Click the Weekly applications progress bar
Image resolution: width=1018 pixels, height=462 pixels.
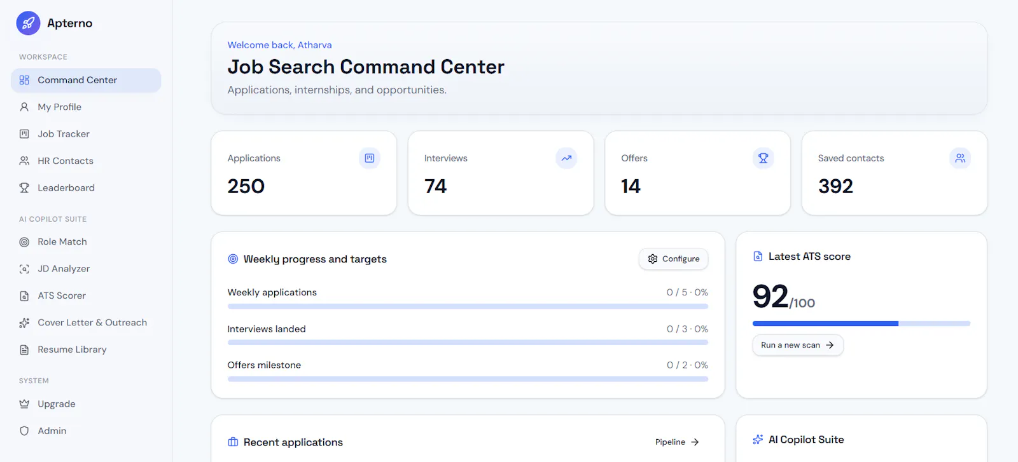(468, 306)
